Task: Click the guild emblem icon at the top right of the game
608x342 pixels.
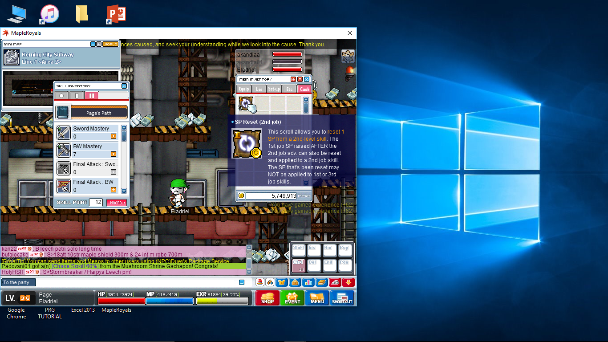Action: 348,56
